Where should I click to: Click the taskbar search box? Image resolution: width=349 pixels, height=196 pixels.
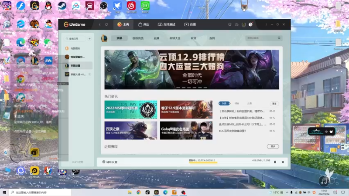40,192
